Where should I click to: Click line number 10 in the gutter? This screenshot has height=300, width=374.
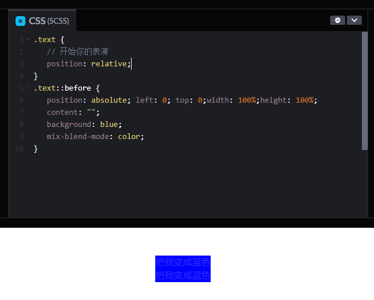[x=19, y=149]
